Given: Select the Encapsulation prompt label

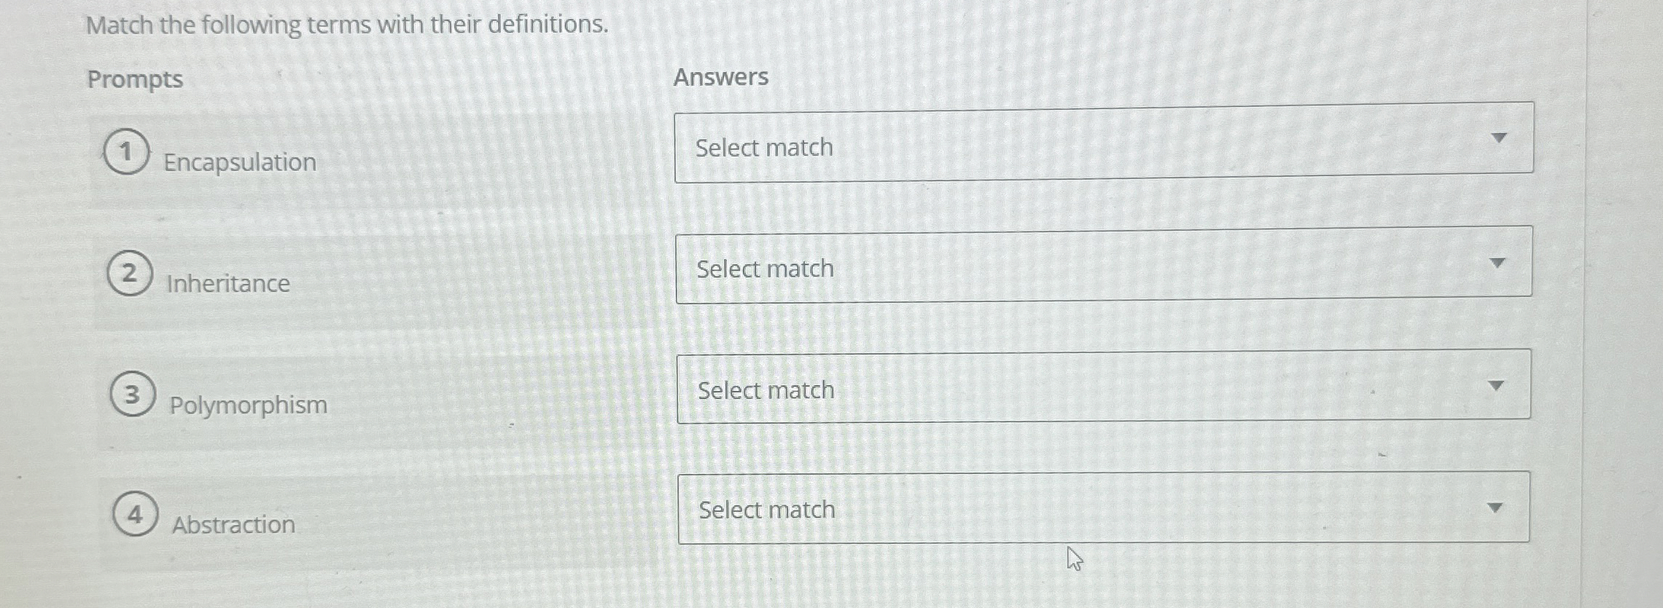Looking at the screenshot, I should tap(239, 162).
